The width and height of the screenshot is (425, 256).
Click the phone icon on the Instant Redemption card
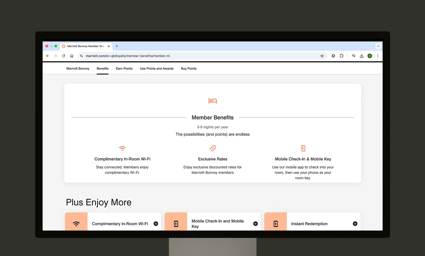point(275,224)
